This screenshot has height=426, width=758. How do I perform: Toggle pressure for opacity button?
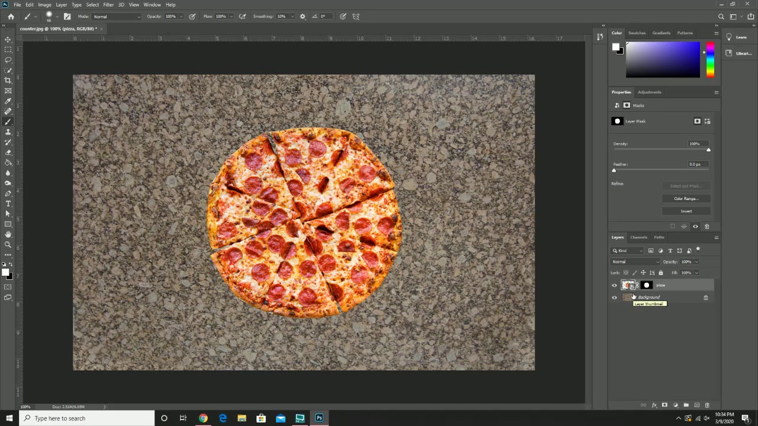point(192,17)
